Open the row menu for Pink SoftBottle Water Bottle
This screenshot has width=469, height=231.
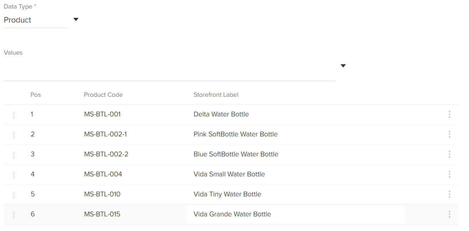coord(449,134)
